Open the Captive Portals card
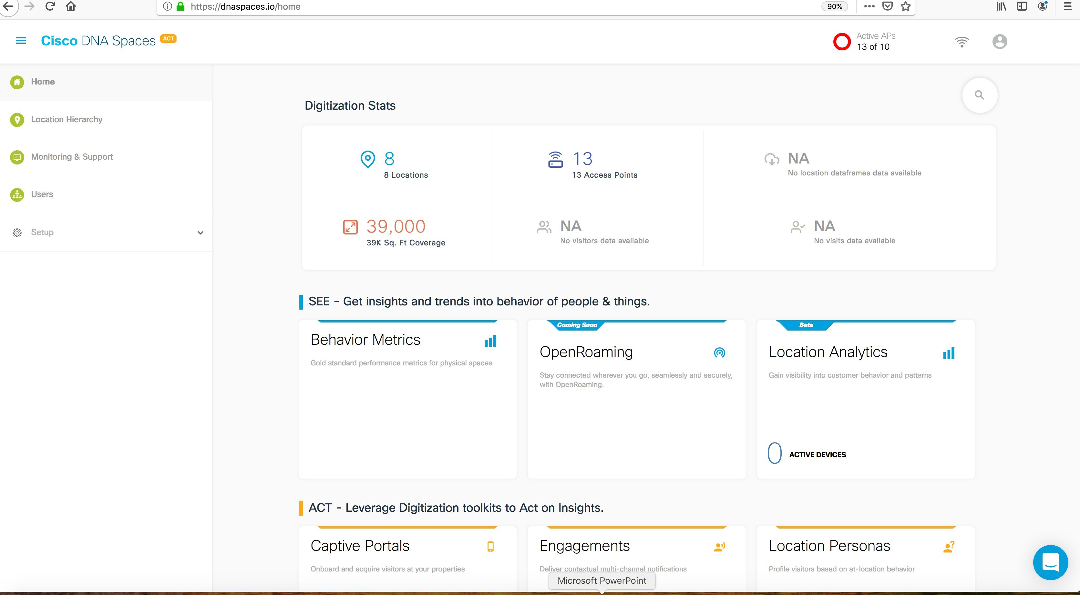 click(x=407, y=559)
